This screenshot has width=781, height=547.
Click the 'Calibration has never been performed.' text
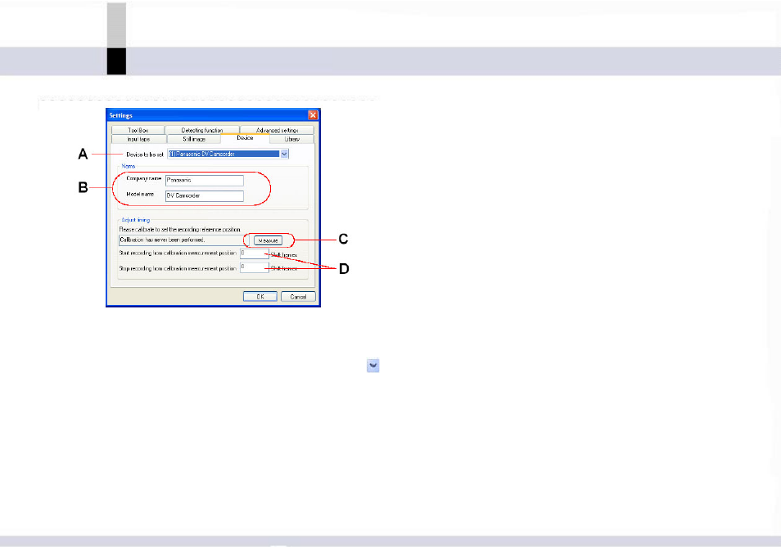162,240
